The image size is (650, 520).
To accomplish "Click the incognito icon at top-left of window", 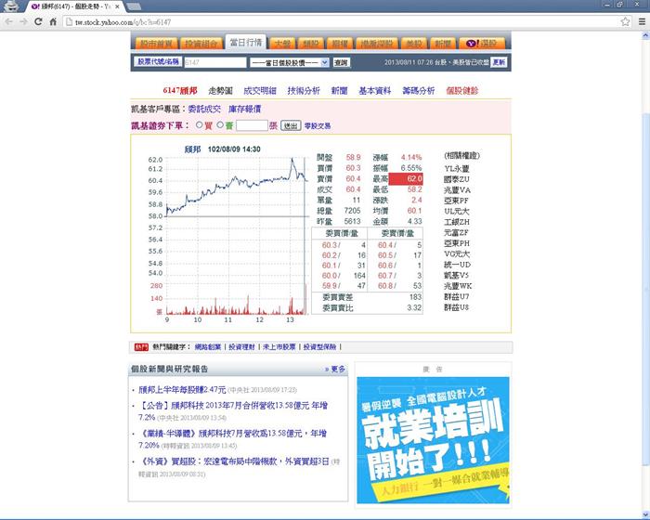I will pos(10,6).
